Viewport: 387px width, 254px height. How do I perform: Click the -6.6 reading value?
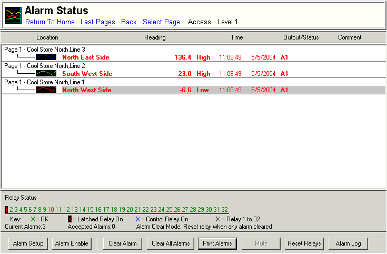185,90
